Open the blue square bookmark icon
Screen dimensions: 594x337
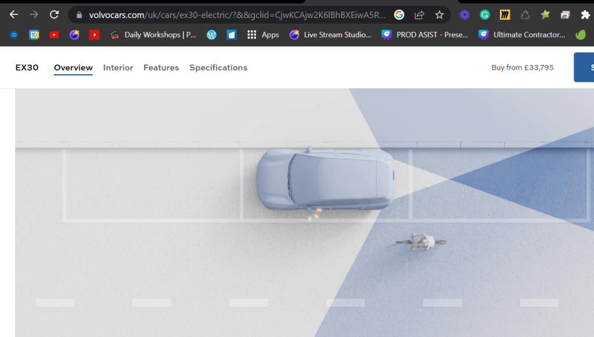click(x=232, y=35)
